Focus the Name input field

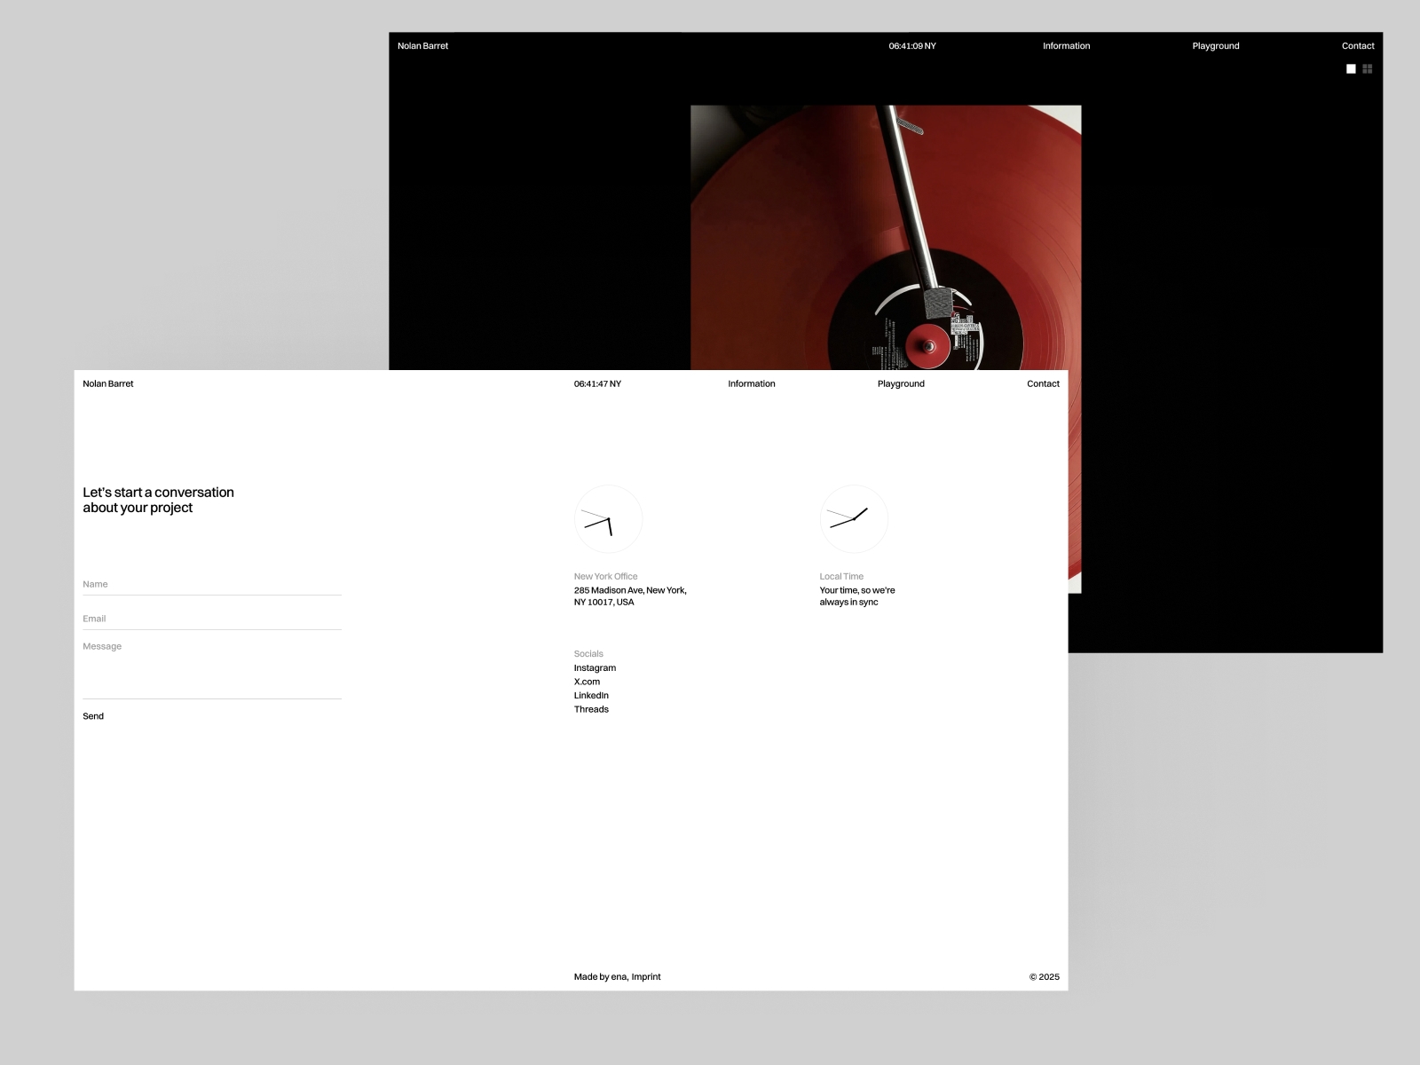point(212,584)
